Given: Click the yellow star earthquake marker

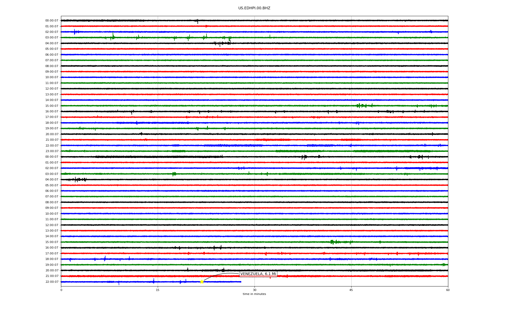Looking at the screenshot, I should [202, 282].
